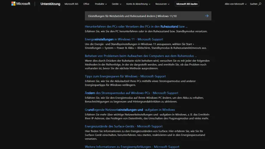Submit search with the blue arrow
The width and height of the screenshot is (265, 149).
[x=207, y=16]
